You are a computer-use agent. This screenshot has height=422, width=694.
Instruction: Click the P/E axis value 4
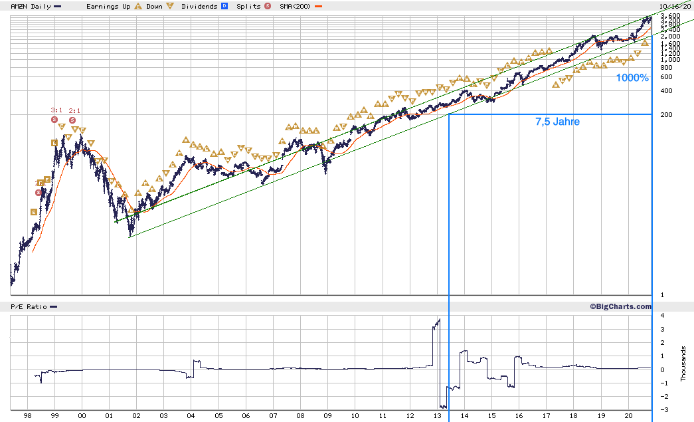point(662,316)
